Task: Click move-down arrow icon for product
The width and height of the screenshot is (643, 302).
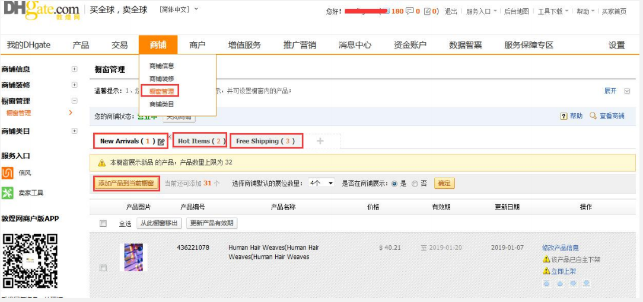Action: pos(573,283)
